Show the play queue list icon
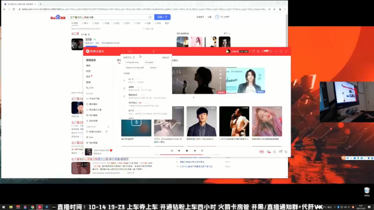The width and height of the screenshot is (374, 210). [286, 152]
